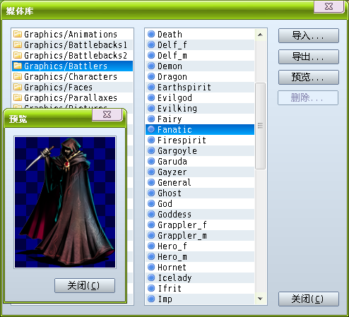
Task: Select the Graphics/Characters folder name
Action: [x=71, y=77]
